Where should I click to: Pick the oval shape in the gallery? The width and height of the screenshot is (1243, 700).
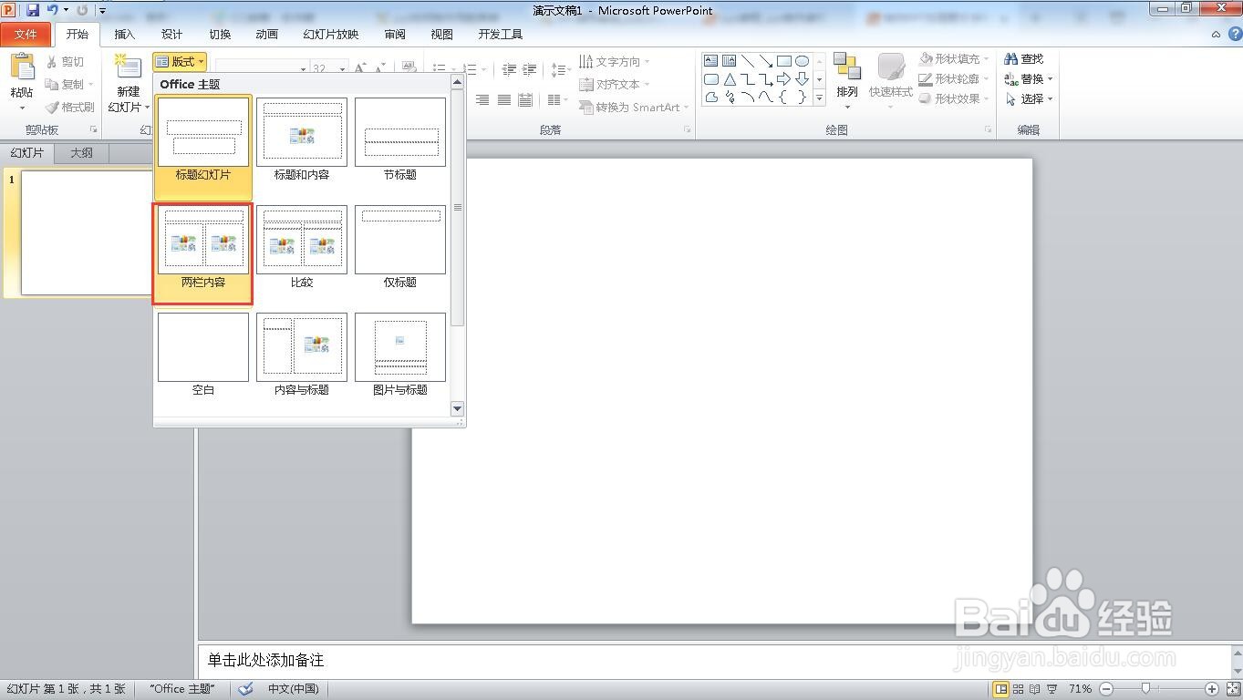(802, 61)
